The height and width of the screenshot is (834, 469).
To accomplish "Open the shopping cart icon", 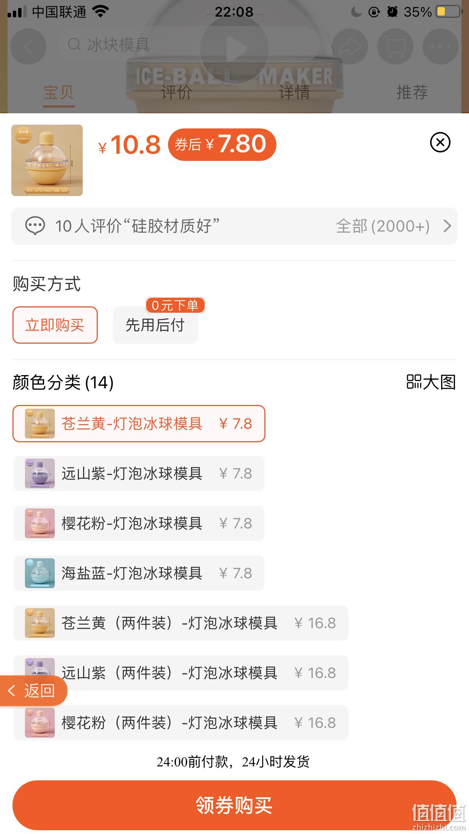I will (x=395, y=47).
